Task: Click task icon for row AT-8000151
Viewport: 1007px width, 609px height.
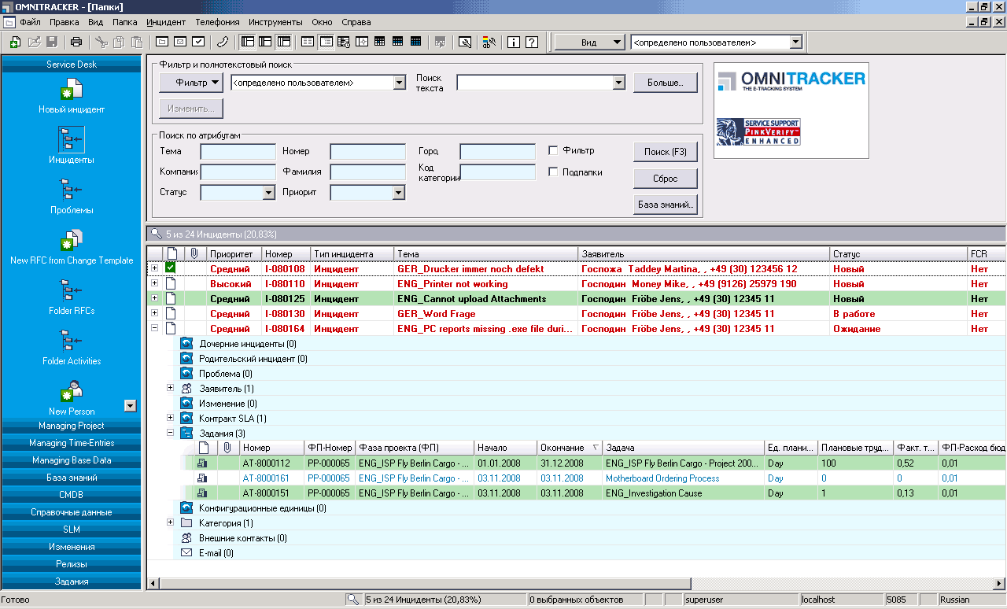Action: click(202, 493)
